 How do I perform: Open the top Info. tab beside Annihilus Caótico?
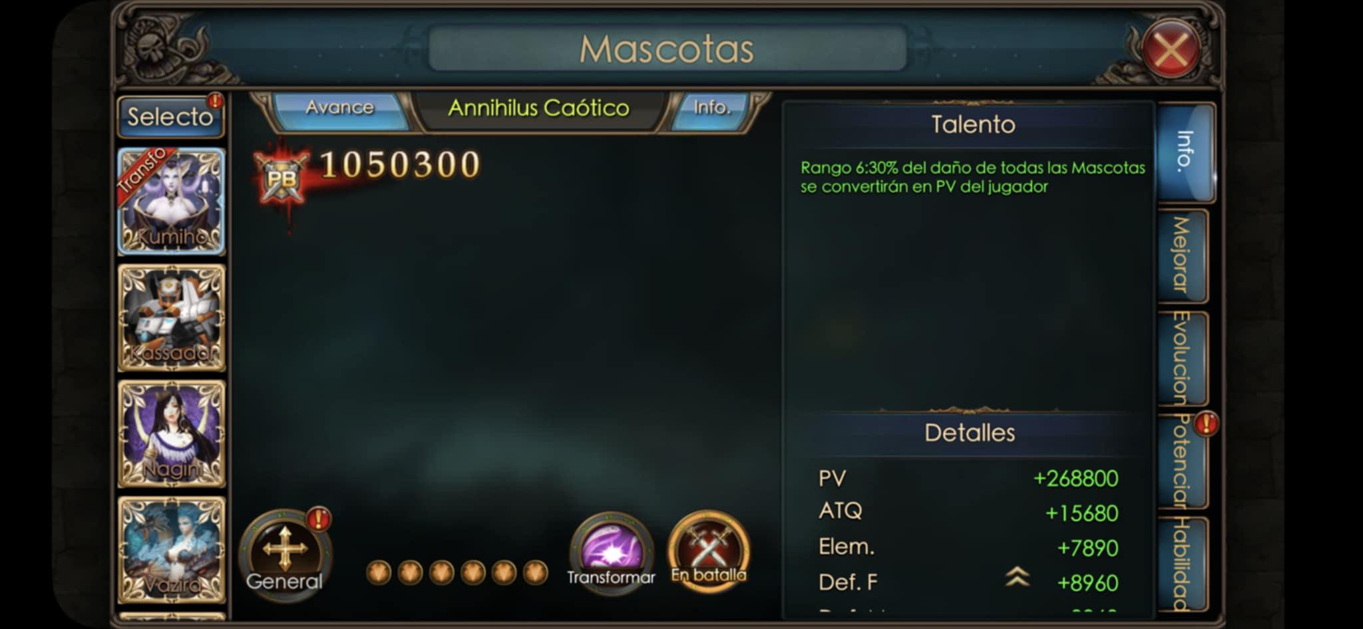[712, 108]
